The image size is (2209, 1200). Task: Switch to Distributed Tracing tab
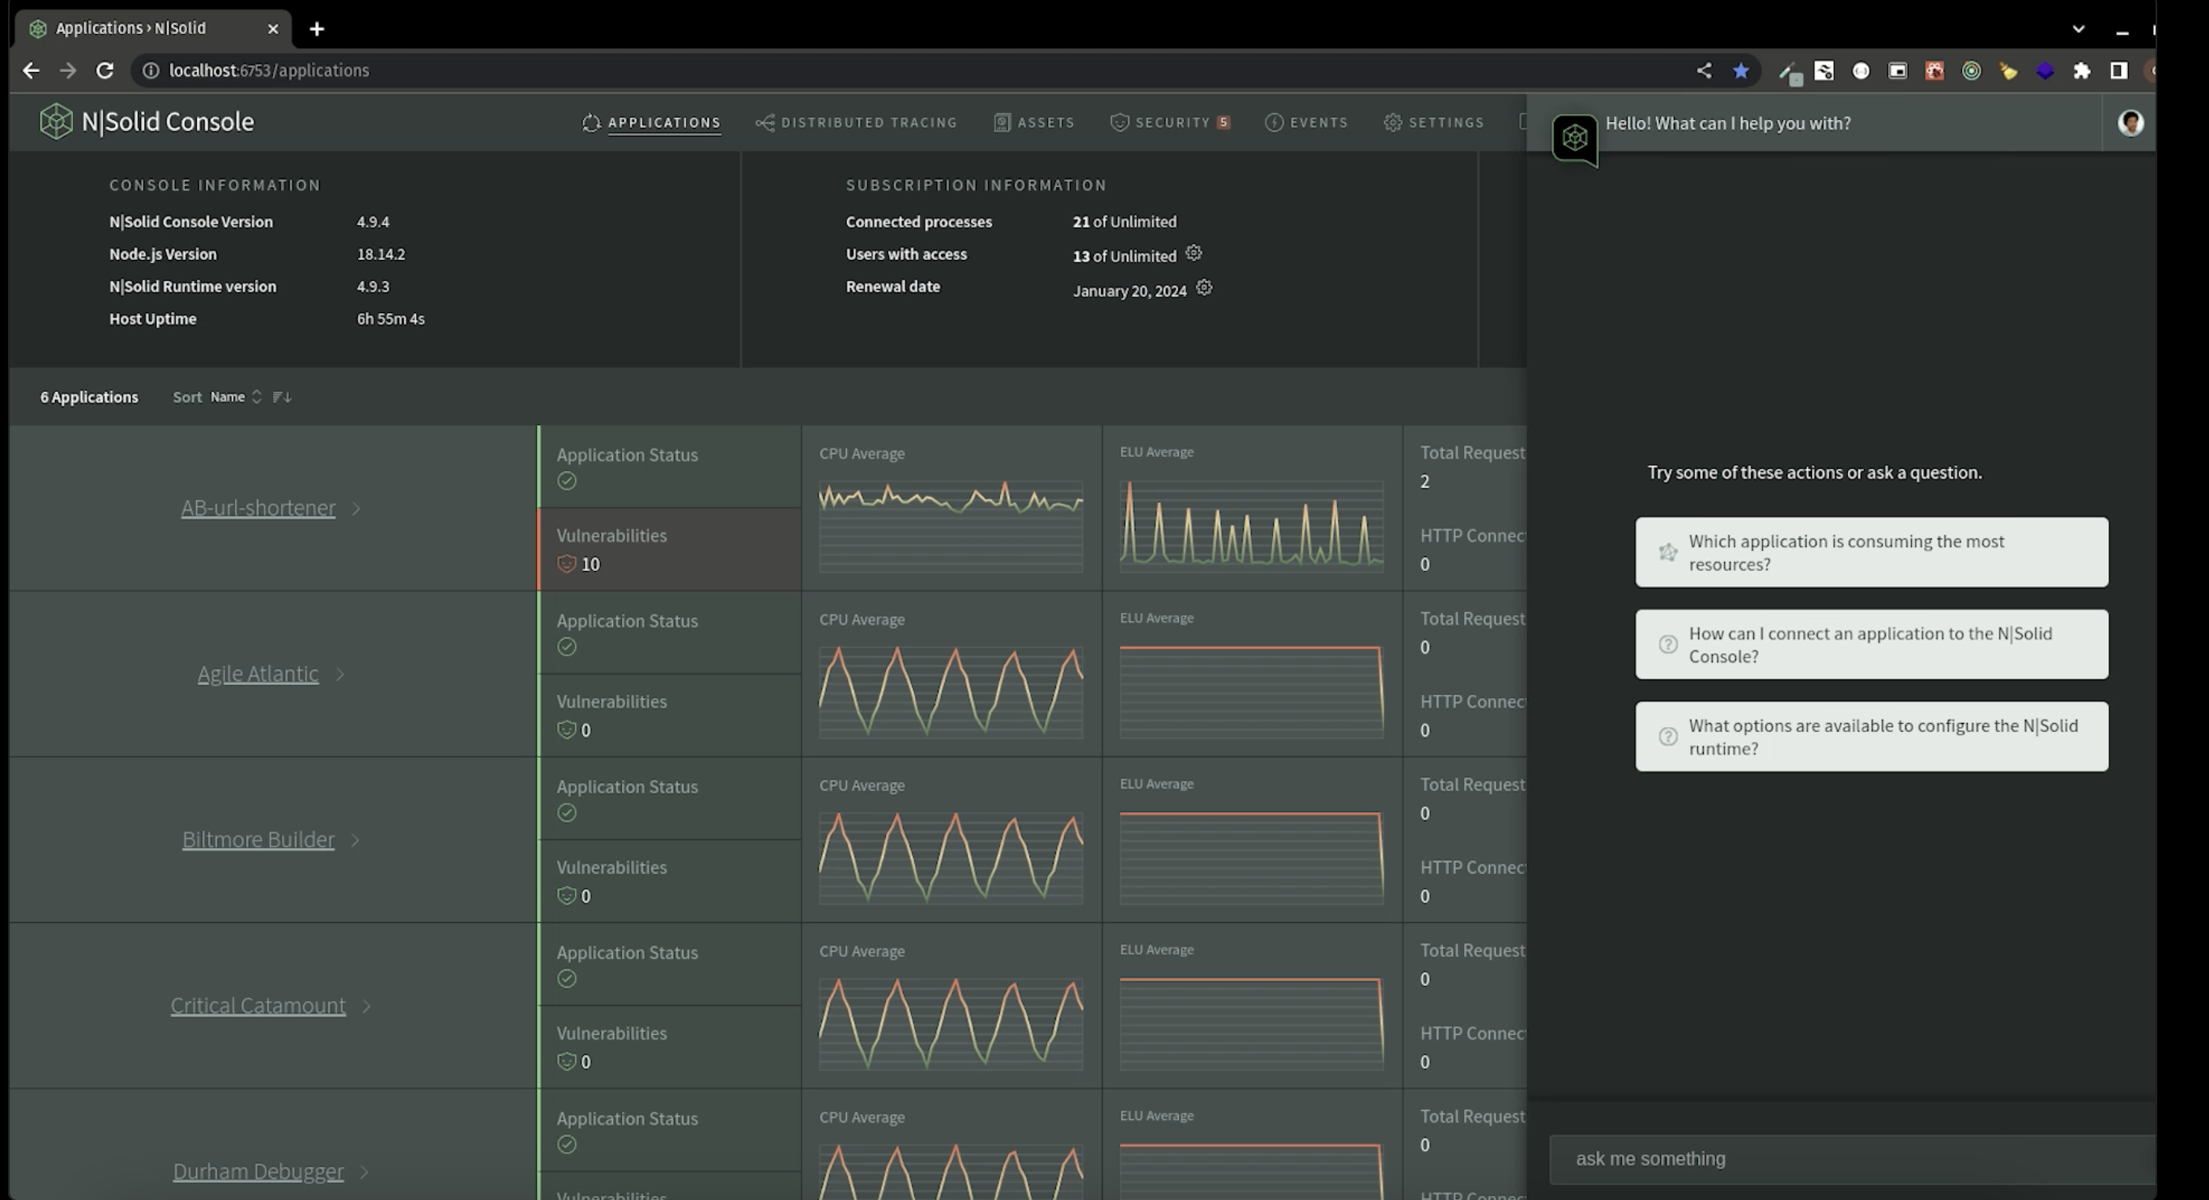(x=857, y=122)
